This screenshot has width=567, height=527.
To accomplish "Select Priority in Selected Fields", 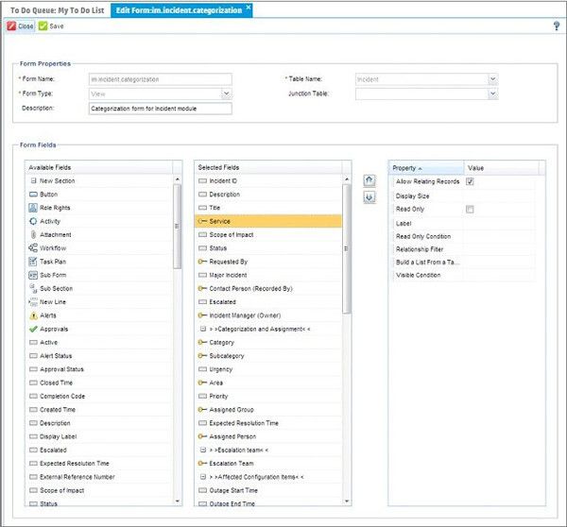I will pos(268,396).
